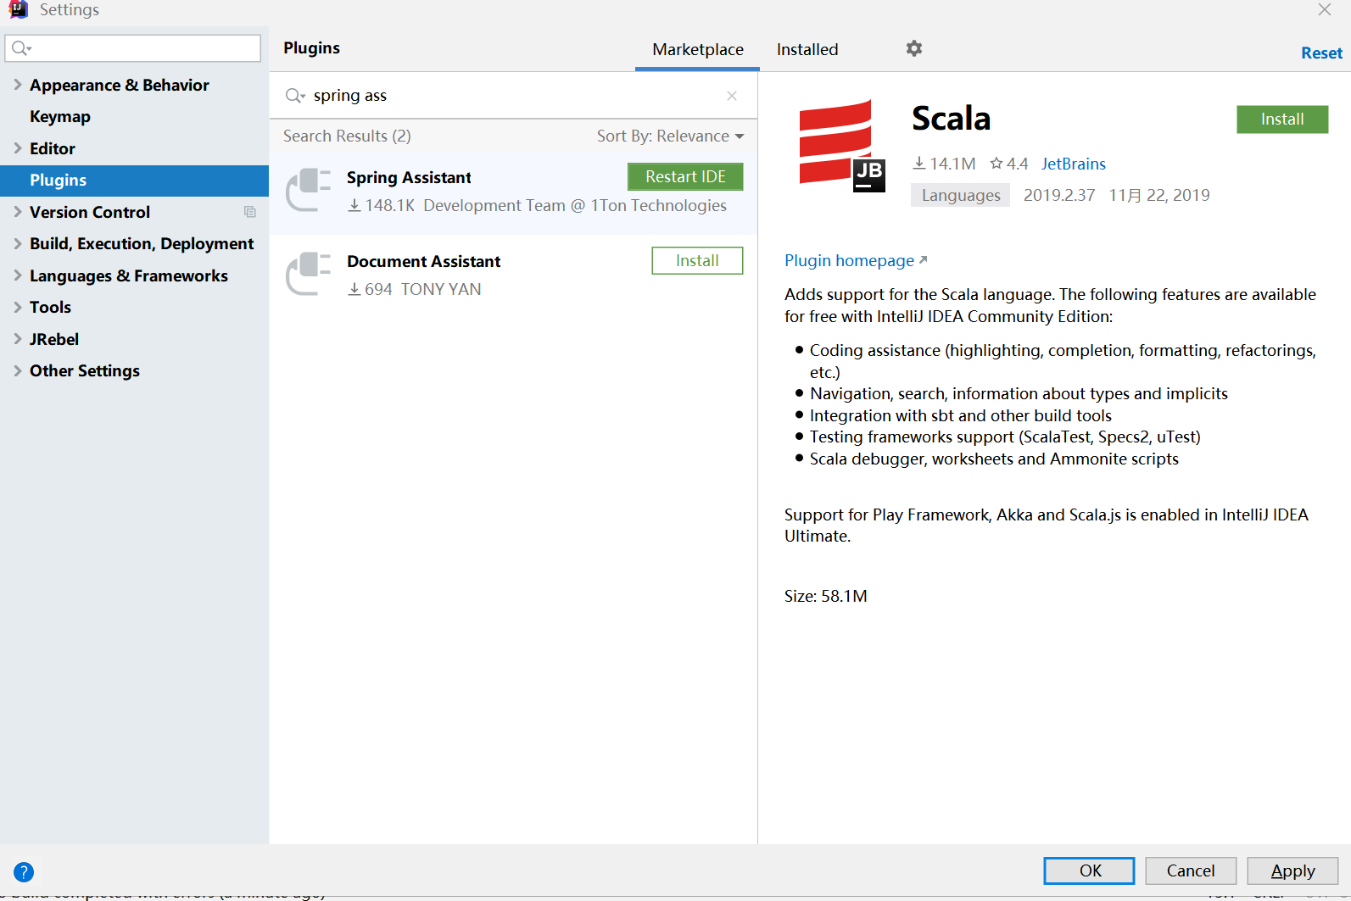Viewport: 1351px width, 901px height.
Task: Install the Scala plugin
Action: [x=1282, y=120]
